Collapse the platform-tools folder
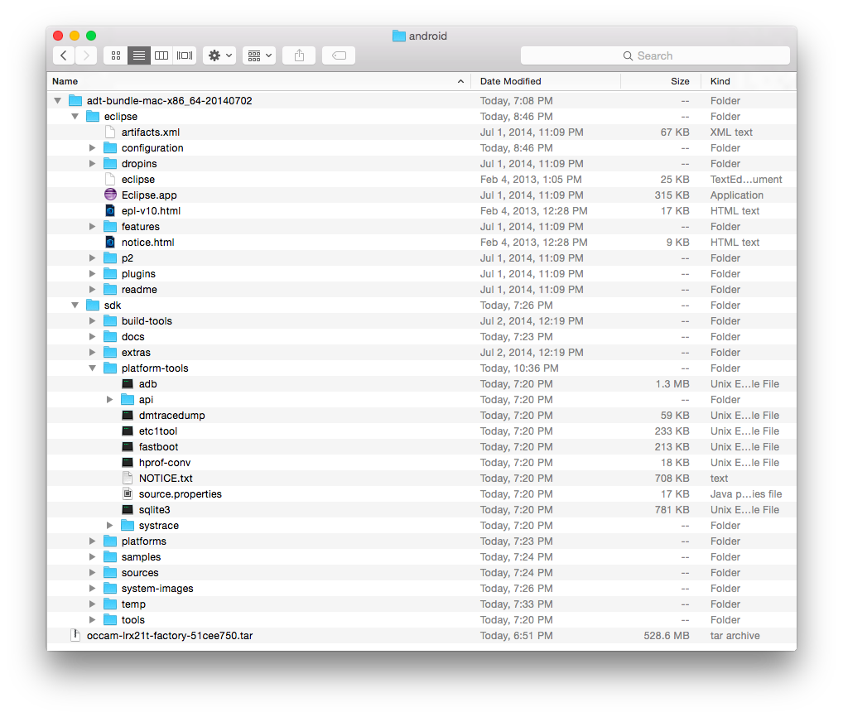This screenshot has height=717, width=843. pyautogui.click(x=93, y=368)
